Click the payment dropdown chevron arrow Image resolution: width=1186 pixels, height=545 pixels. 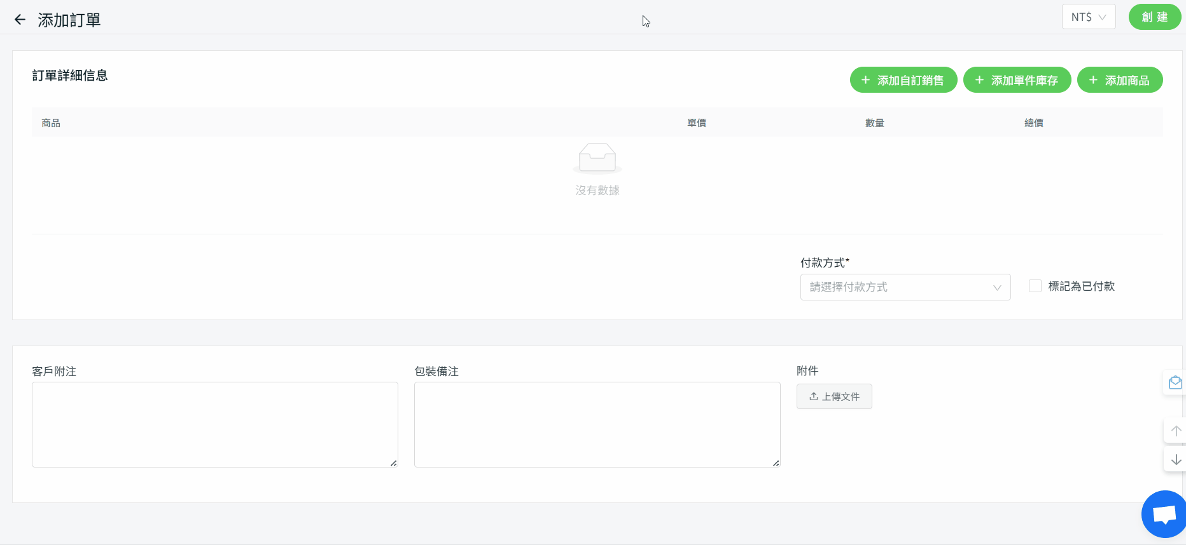pyautogui.click(x=997, y=288)
